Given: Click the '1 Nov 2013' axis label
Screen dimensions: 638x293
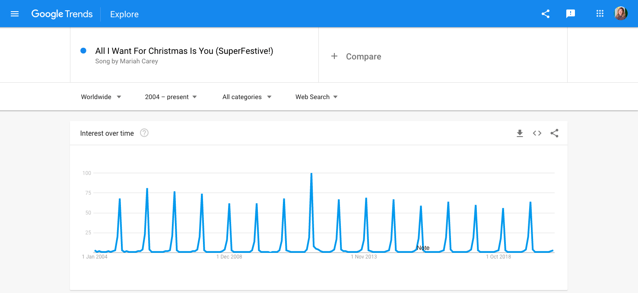Looking at the screenshot, I should pyautogui.click(x=364, y=257).
